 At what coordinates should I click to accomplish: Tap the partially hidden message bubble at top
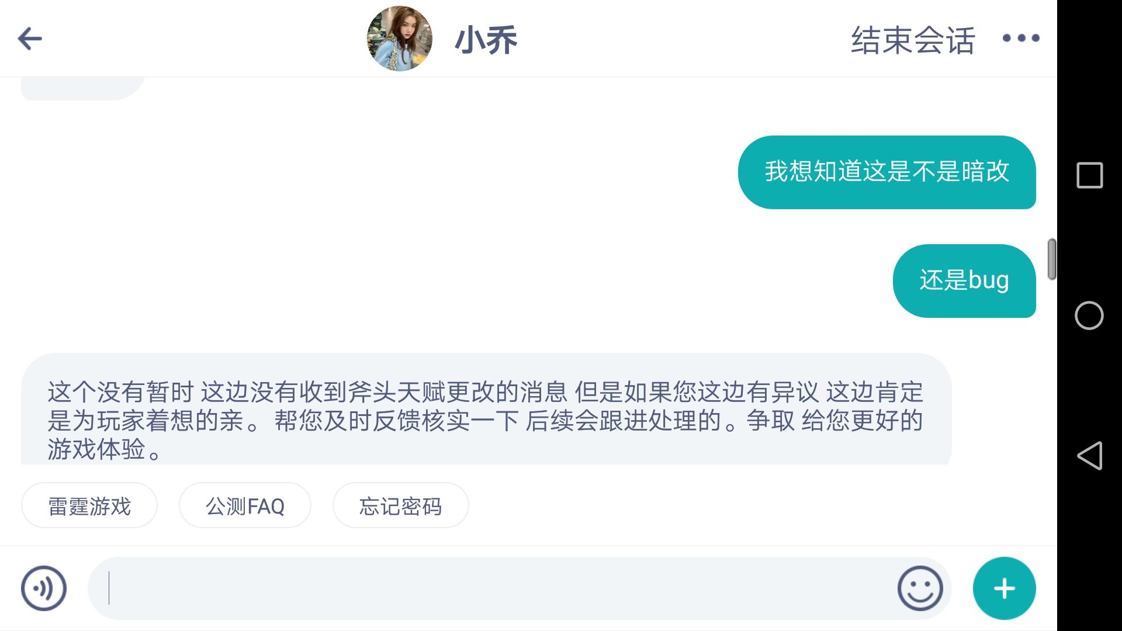(82, 88)
